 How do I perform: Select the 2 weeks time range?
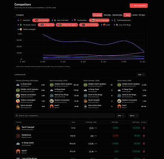[x=134, y=15]
